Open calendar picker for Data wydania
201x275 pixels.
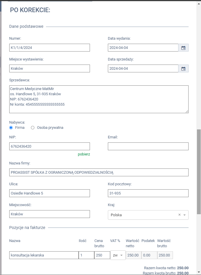pos(183,48)
